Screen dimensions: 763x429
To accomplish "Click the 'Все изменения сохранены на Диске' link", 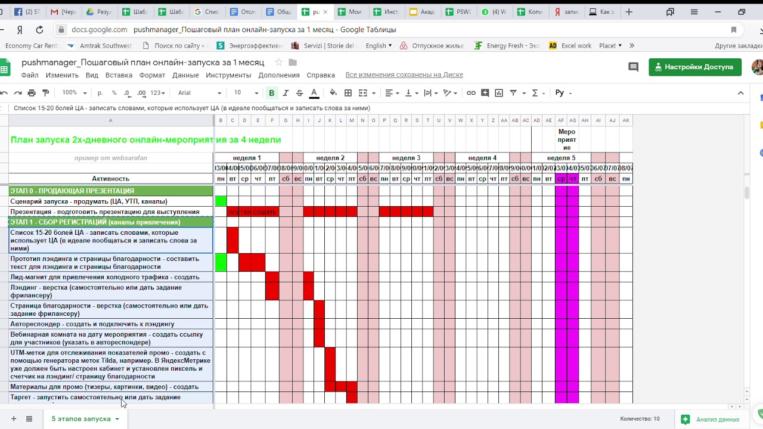I will pyautogui.click(x=404, y=75).
